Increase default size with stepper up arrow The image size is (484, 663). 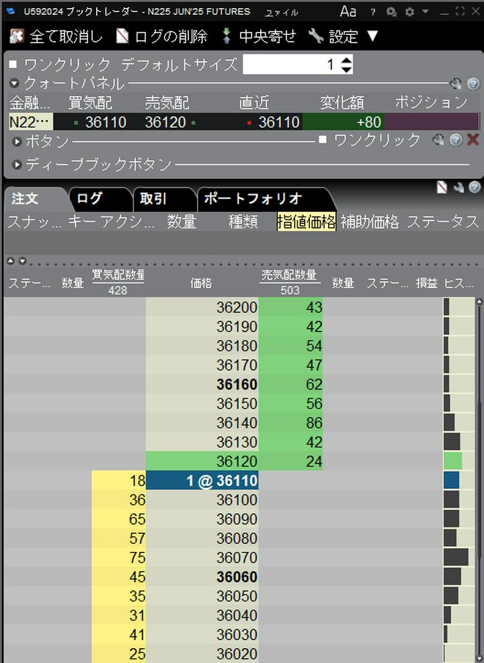[x=346, y=61]
